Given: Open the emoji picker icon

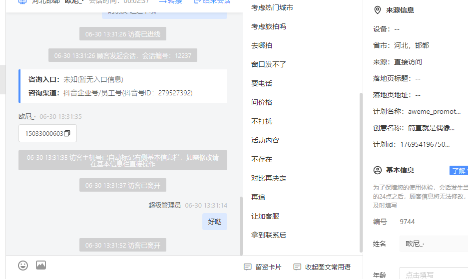Looking at the screenshot, I should (x=23, y=265).
